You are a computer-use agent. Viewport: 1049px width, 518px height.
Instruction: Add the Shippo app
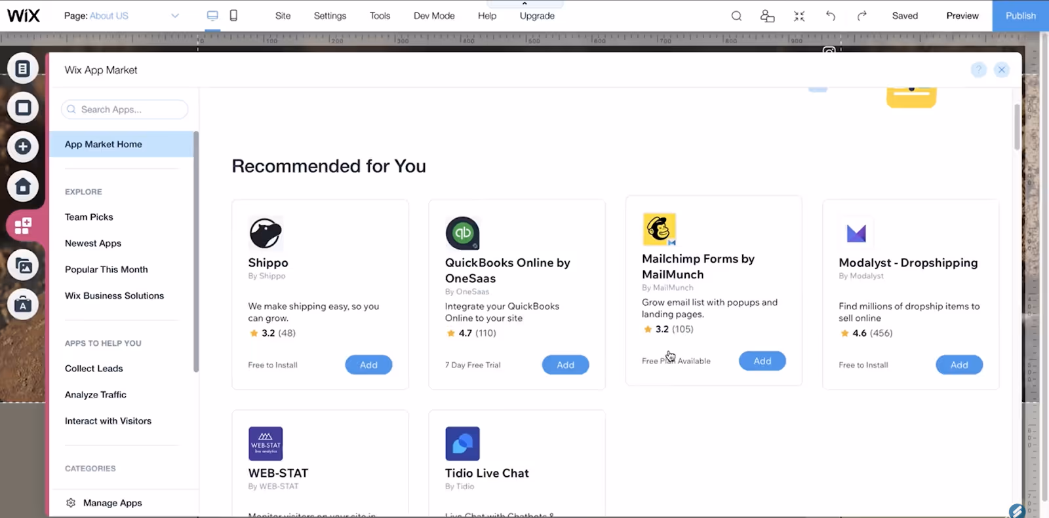click(x=368, y=365)
